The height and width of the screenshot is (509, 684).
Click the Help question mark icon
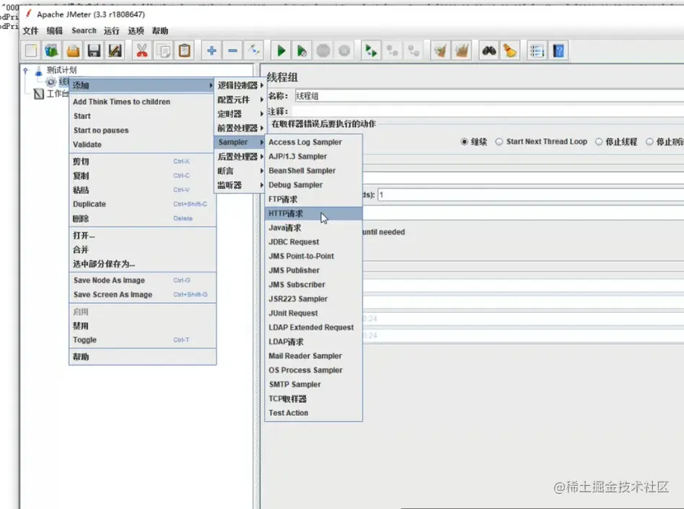pos(558,50)
